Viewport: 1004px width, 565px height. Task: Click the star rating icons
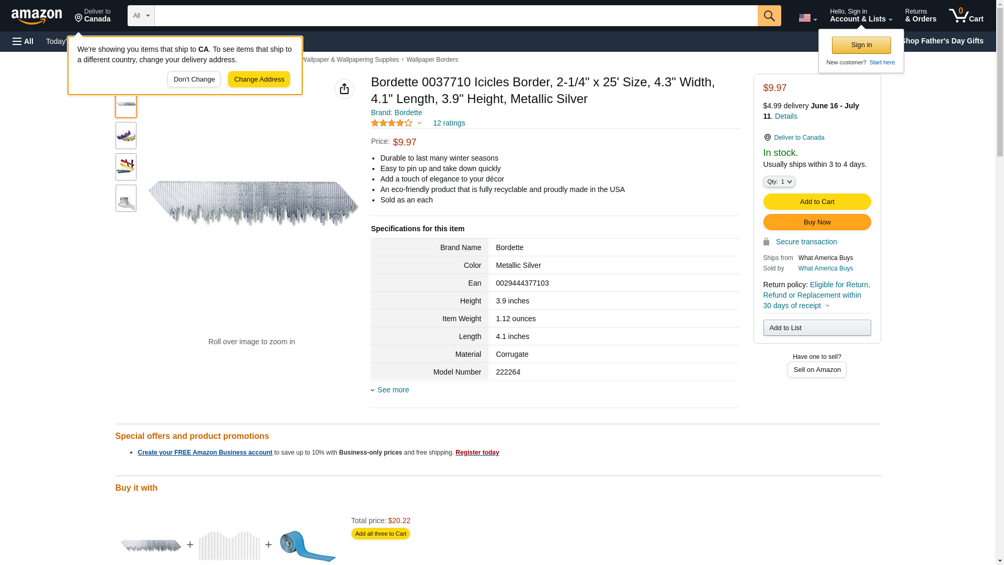(x=392, y=123)
